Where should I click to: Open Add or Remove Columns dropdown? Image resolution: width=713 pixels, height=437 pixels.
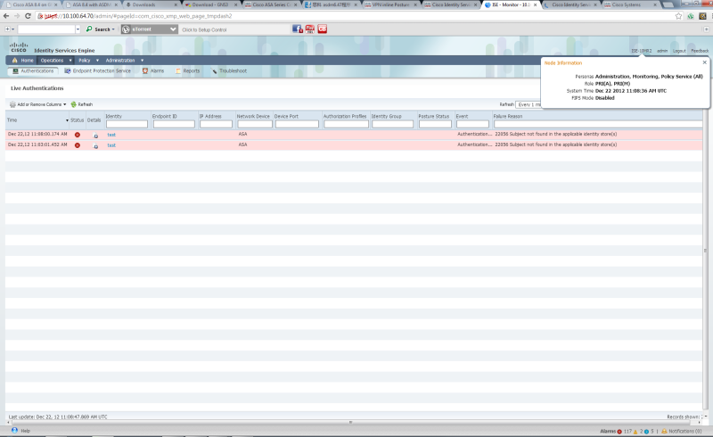[37, 104]
